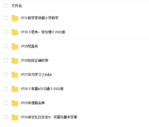Image resolution: width=149 pixels, height=127 pixels.
Task: Open the 0730《思考，快与慢》2022版 name link
Action: tap(43, 32)
